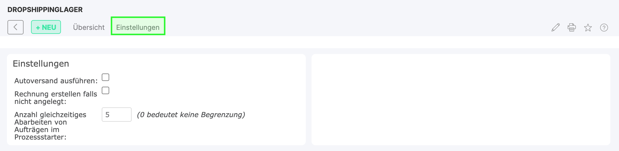Select the highlighted Einstellungen tab
This screenshot has height=151, width=619.
[x=138, y=27]
